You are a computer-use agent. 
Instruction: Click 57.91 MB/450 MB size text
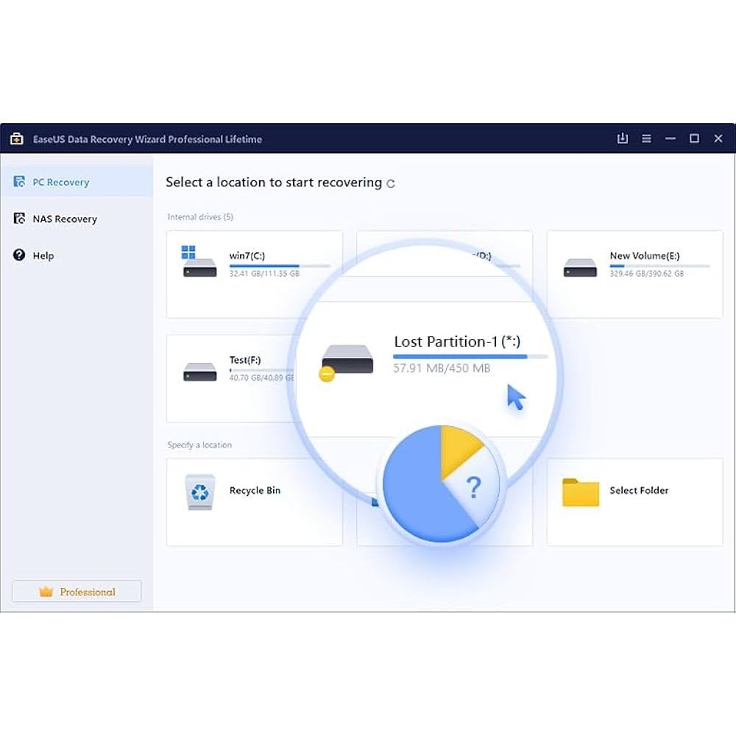tap(442, 369)
